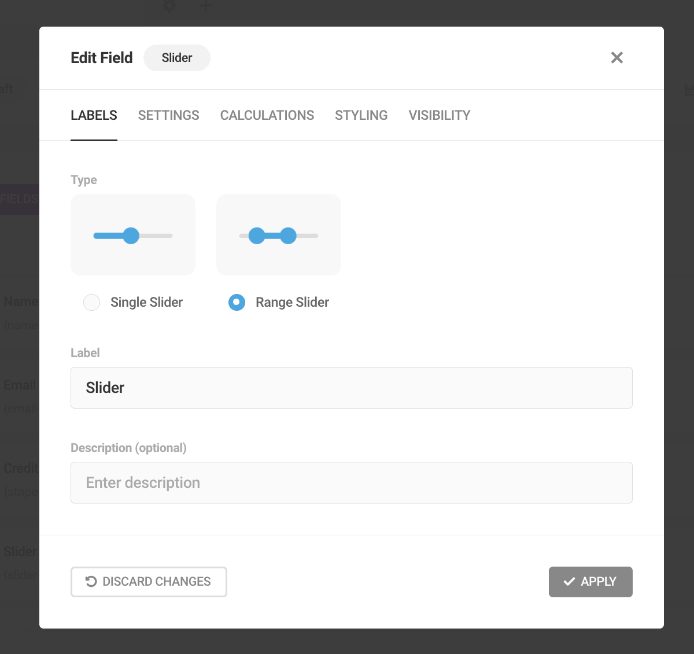Toggle the Single Slider radio button
694x654 pixels.
click(x=91, y=302)
